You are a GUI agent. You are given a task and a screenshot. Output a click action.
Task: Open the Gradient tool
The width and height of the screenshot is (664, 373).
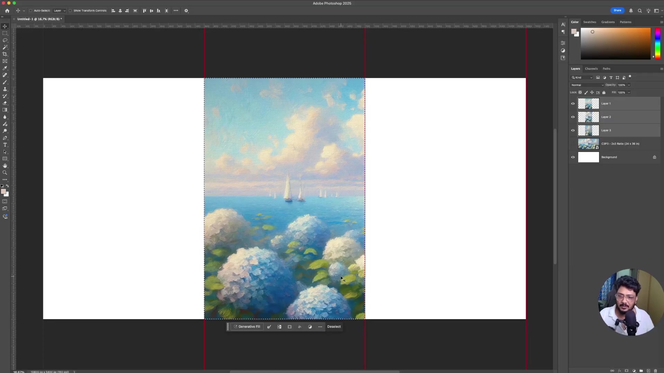(x=5, y=110)
